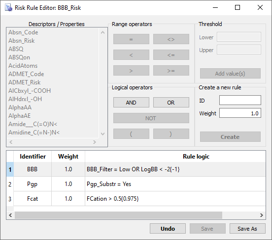The image size is (272, 240).
Task: Click the equals range operator button
Action: click(131, 39)
